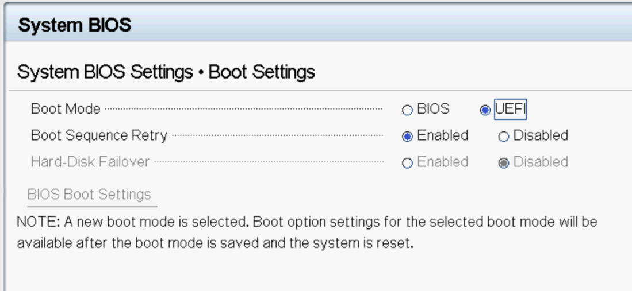Click greyed Enabled text for Hard-Disk Failover

[442, 162]
